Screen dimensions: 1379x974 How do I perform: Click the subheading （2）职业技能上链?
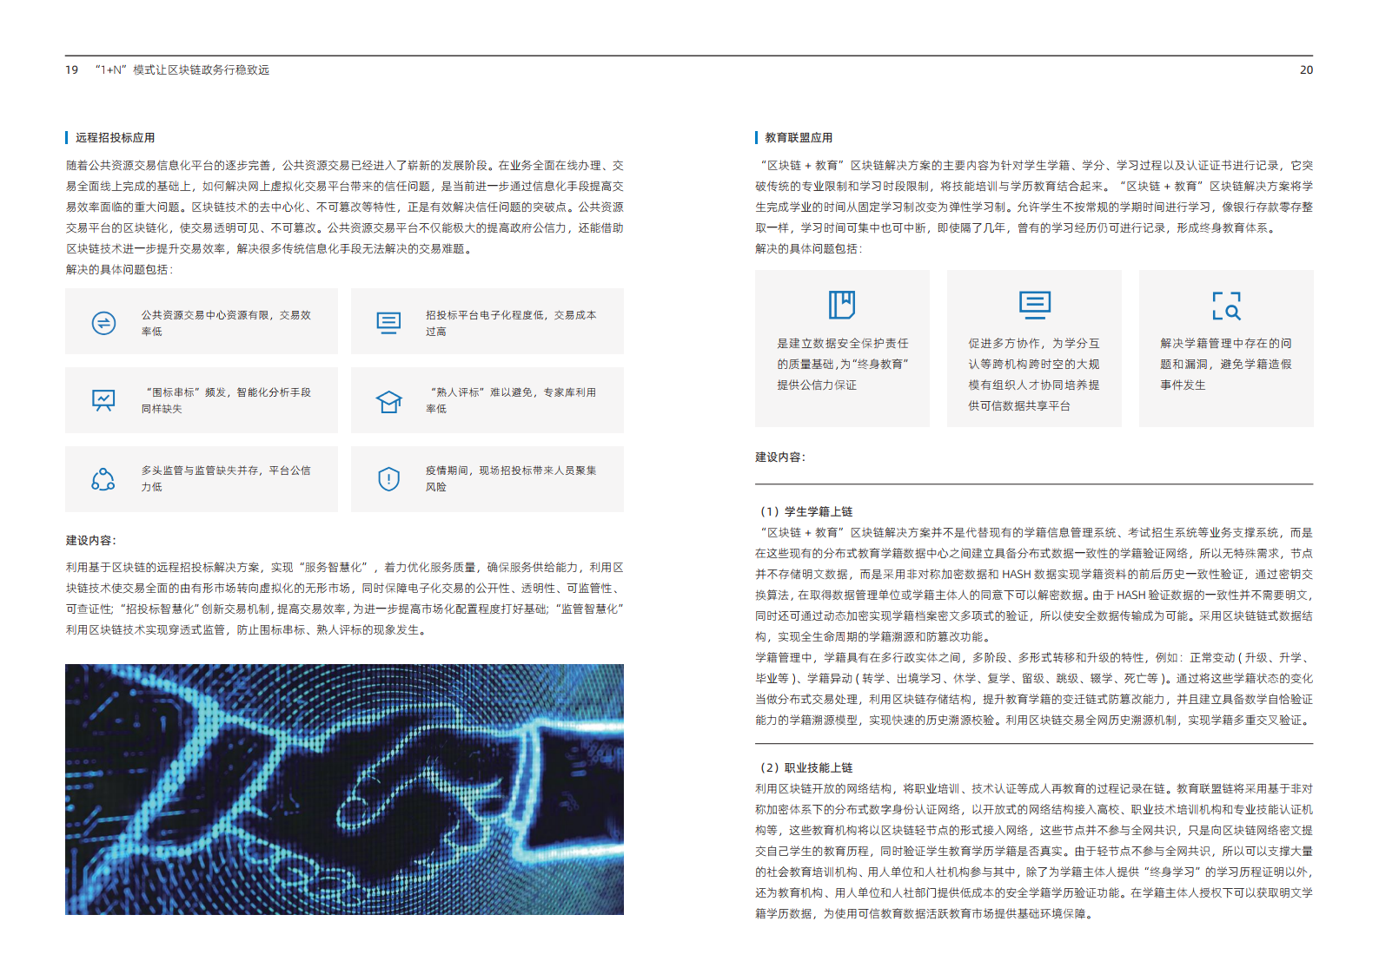804,767
